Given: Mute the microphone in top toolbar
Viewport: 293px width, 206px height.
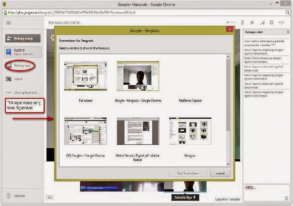Looking at the screenshot, I should (242, 23).
